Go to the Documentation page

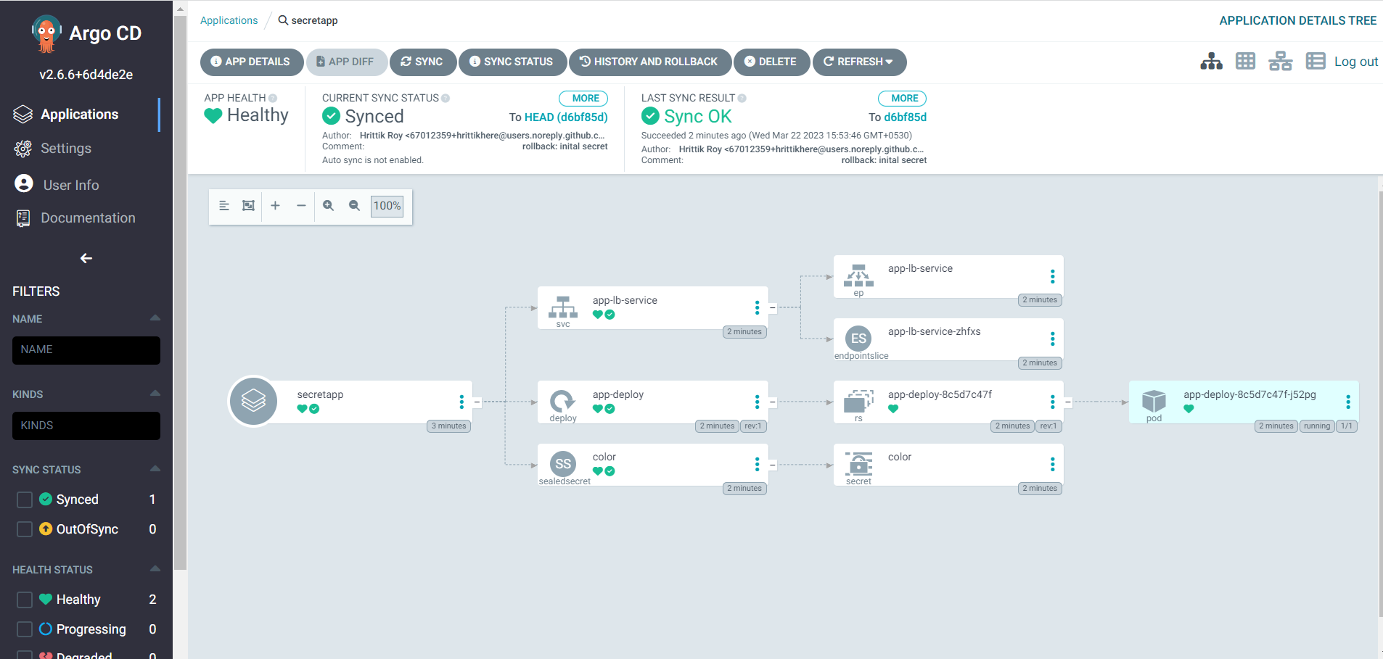pyautogui.click(x=89, y=217)
